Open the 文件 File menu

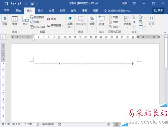pyautogui.click(x=6, y=10)
